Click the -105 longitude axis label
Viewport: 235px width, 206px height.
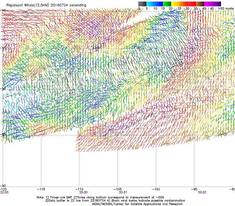pyautogui.click(x=117, y=190)
